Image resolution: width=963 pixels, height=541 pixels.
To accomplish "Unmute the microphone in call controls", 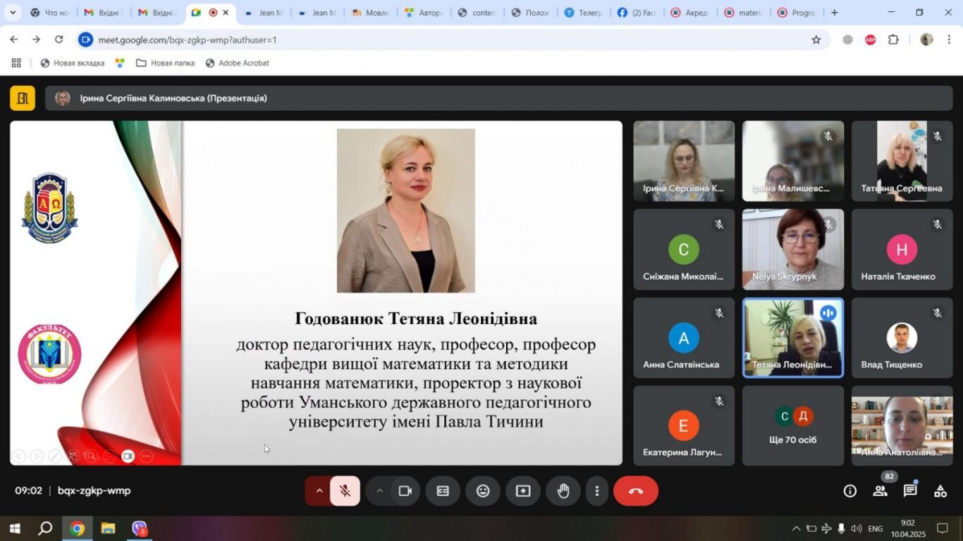I will (x=345, y=491).
